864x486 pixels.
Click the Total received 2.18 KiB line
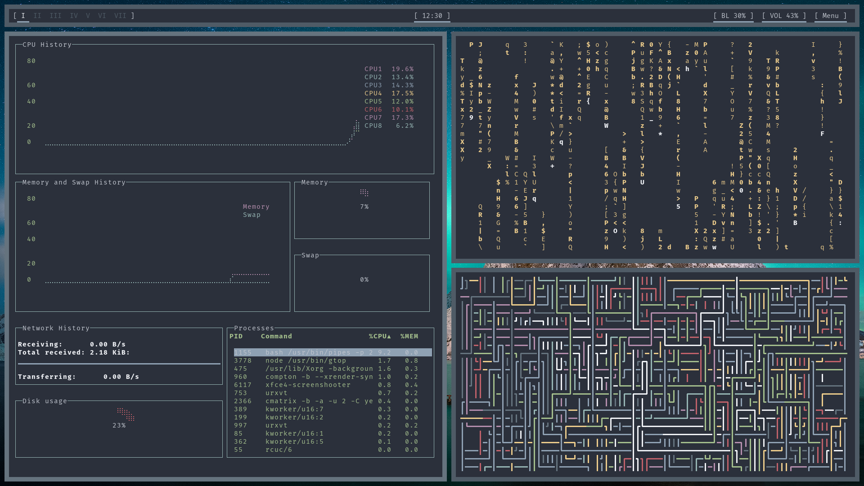click(74, 352)
